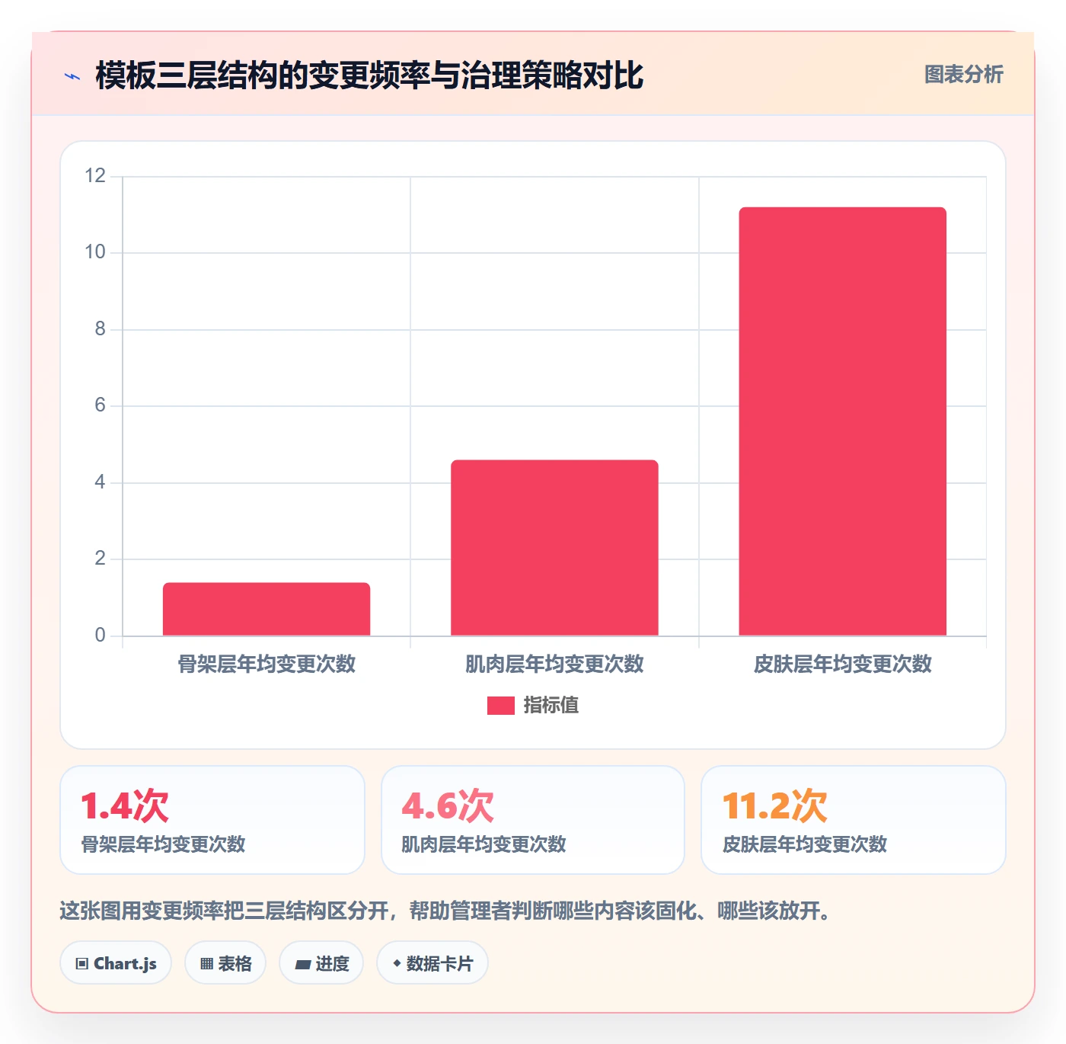The image size is (1066, 1044).
Task: Click the 图表分析 label in header
Action: [x=963, y=75]
